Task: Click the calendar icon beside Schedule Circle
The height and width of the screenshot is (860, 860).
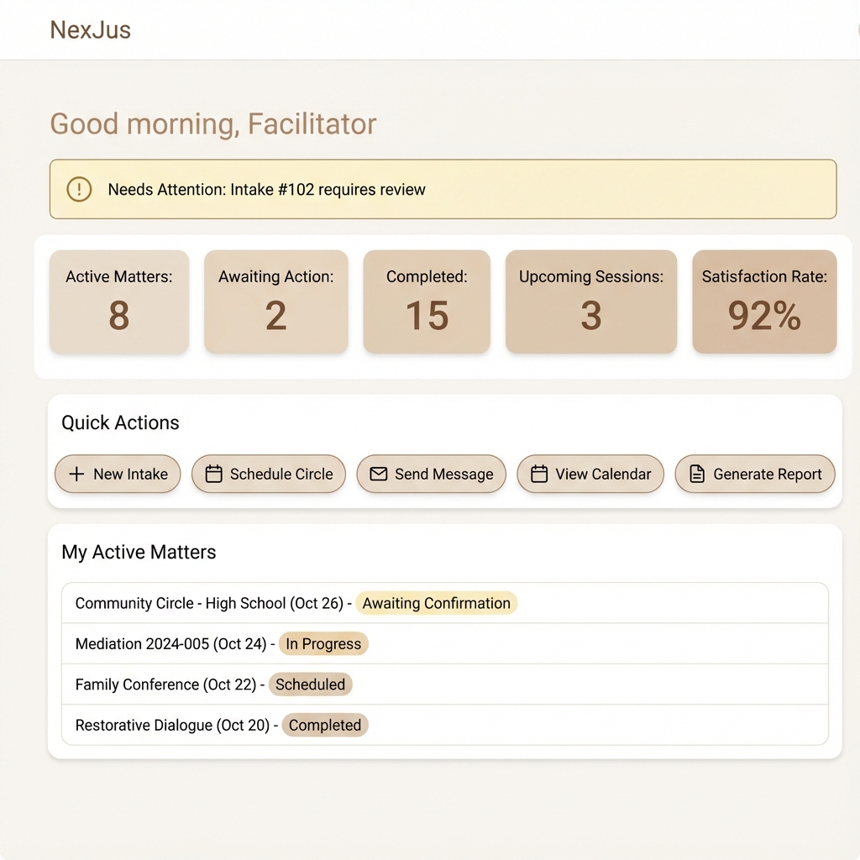Action: [x=214, y=474]
